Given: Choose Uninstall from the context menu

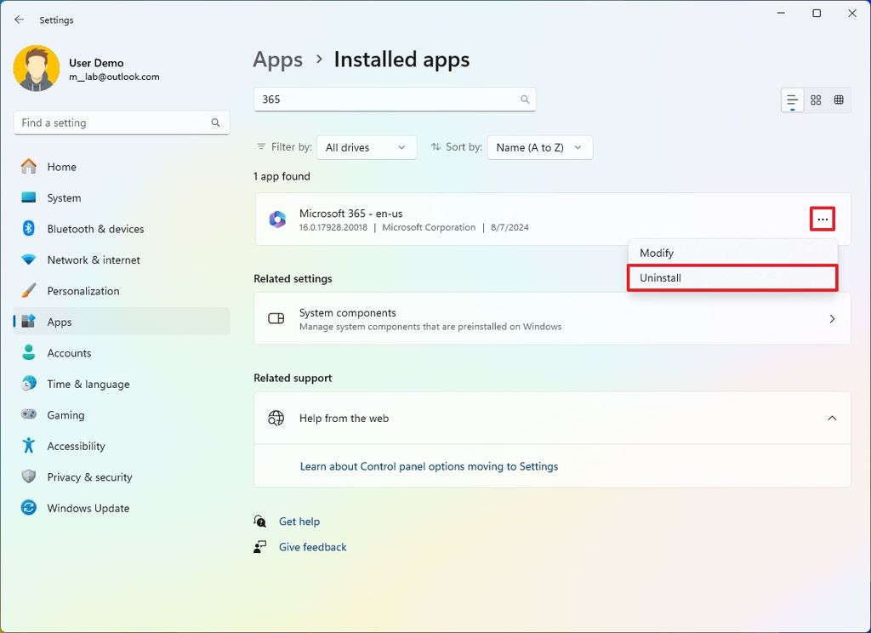Looking at the screenshot, I should click(661, 277).
